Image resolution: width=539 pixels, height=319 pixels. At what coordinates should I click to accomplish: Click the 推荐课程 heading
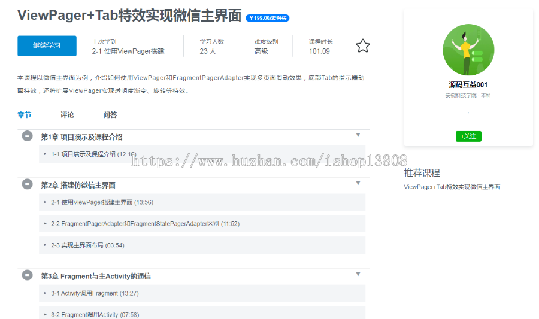point(422,173)
